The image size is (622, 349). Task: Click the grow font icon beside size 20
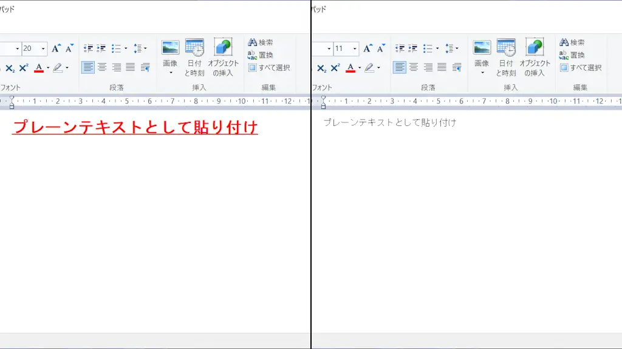coord(56,48)
